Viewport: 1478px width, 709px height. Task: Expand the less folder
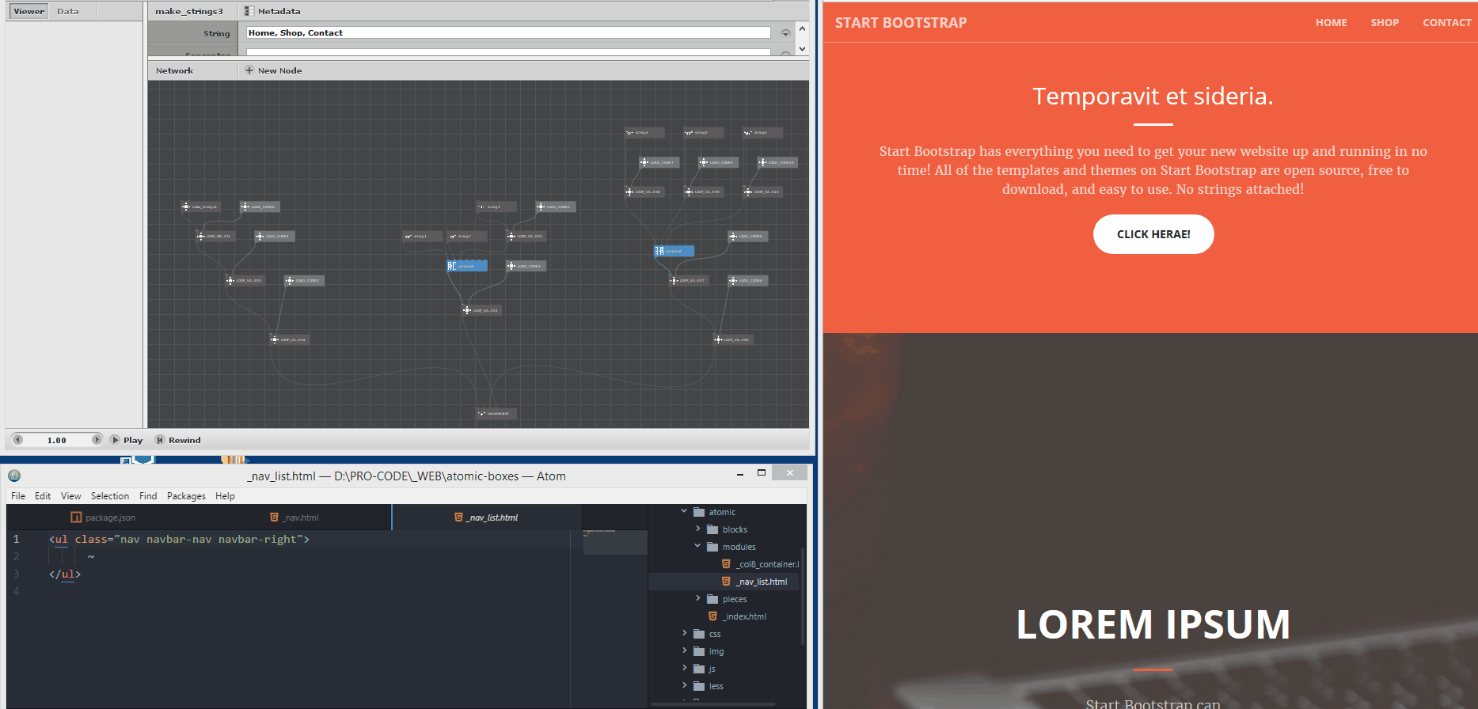coord(685,686)
